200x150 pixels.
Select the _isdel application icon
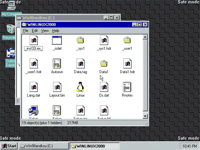(57, 40)
